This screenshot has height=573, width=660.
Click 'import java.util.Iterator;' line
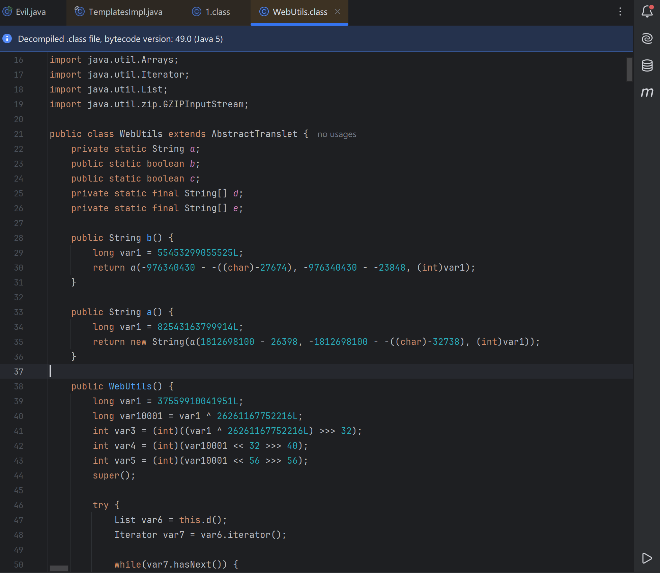(119, 75)
